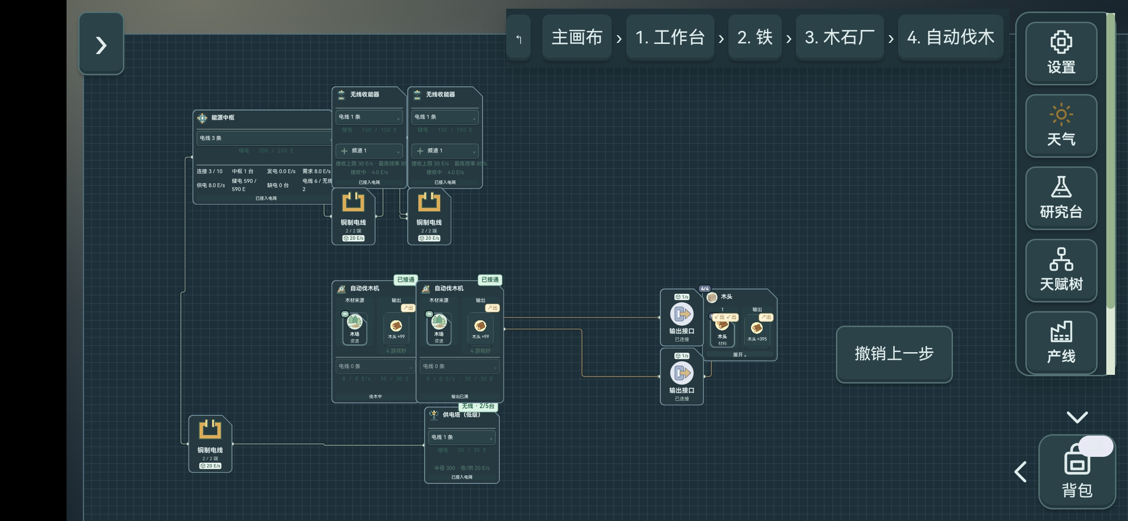This screenshot has height=521, width=1128.
Task: Go to 主画布 in the breadcrumb
Action: [x=577, y=37]
